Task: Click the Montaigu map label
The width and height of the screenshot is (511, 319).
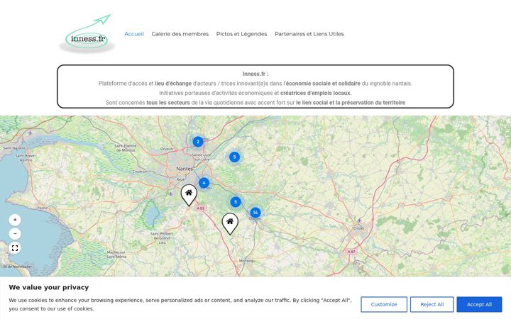Action: pyautogui.click(x=247, y=261)
